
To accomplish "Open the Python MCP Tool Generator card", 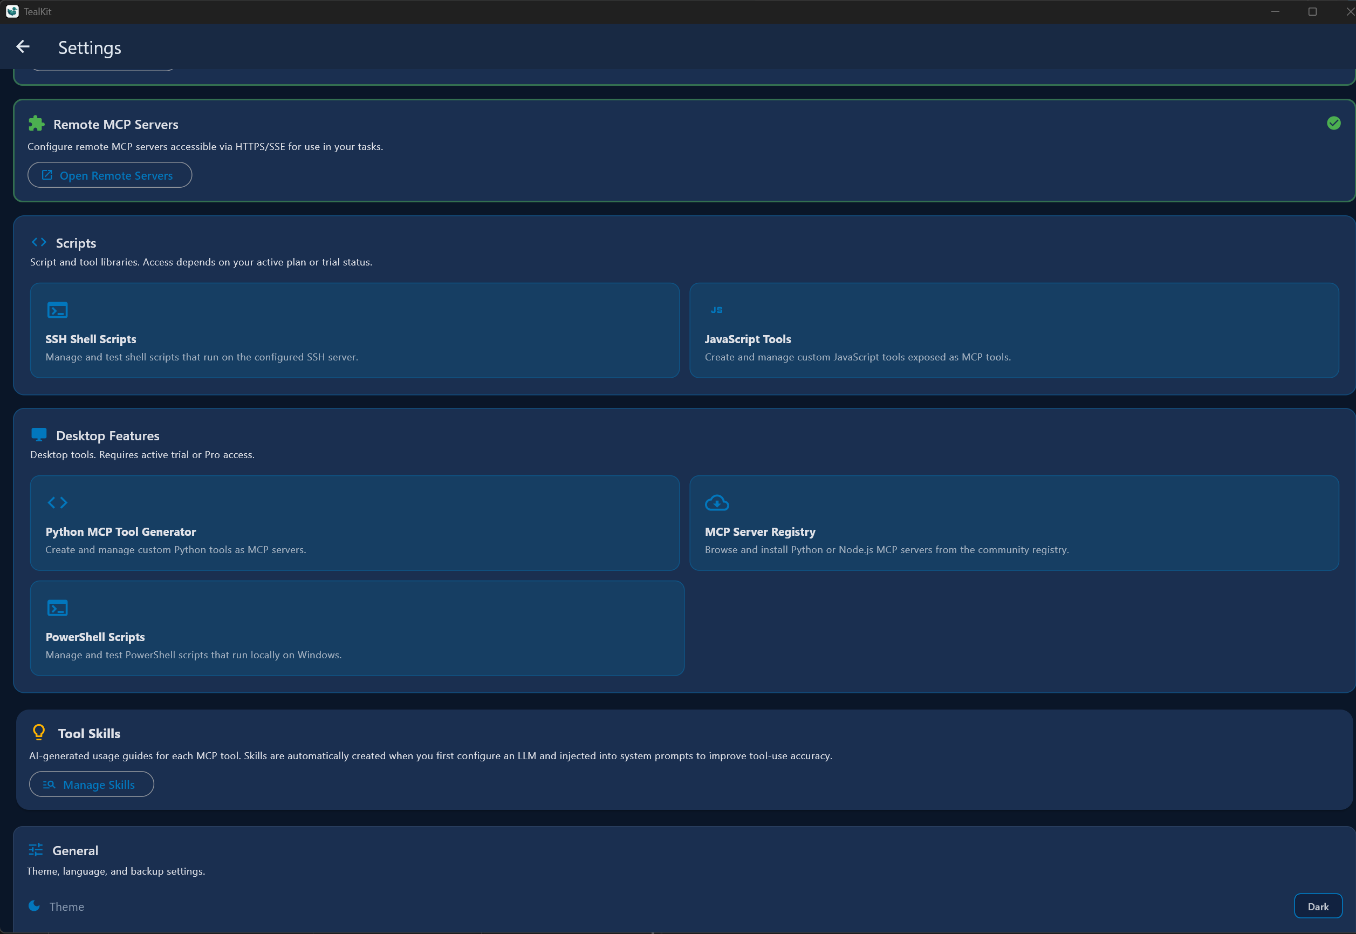I will click(354, 523).
